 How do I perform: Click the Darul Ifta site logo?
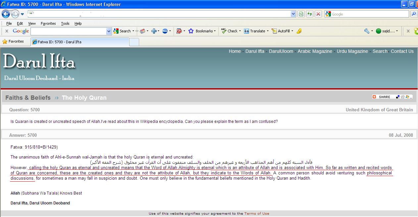point(39,62)
